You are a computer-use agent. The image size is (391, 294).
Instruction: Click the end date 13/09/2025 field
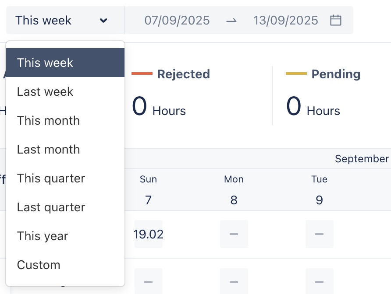(286, 20)
